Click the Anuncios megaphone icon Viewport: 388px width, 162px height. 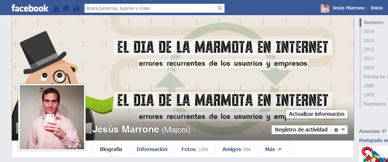[384, 131]
